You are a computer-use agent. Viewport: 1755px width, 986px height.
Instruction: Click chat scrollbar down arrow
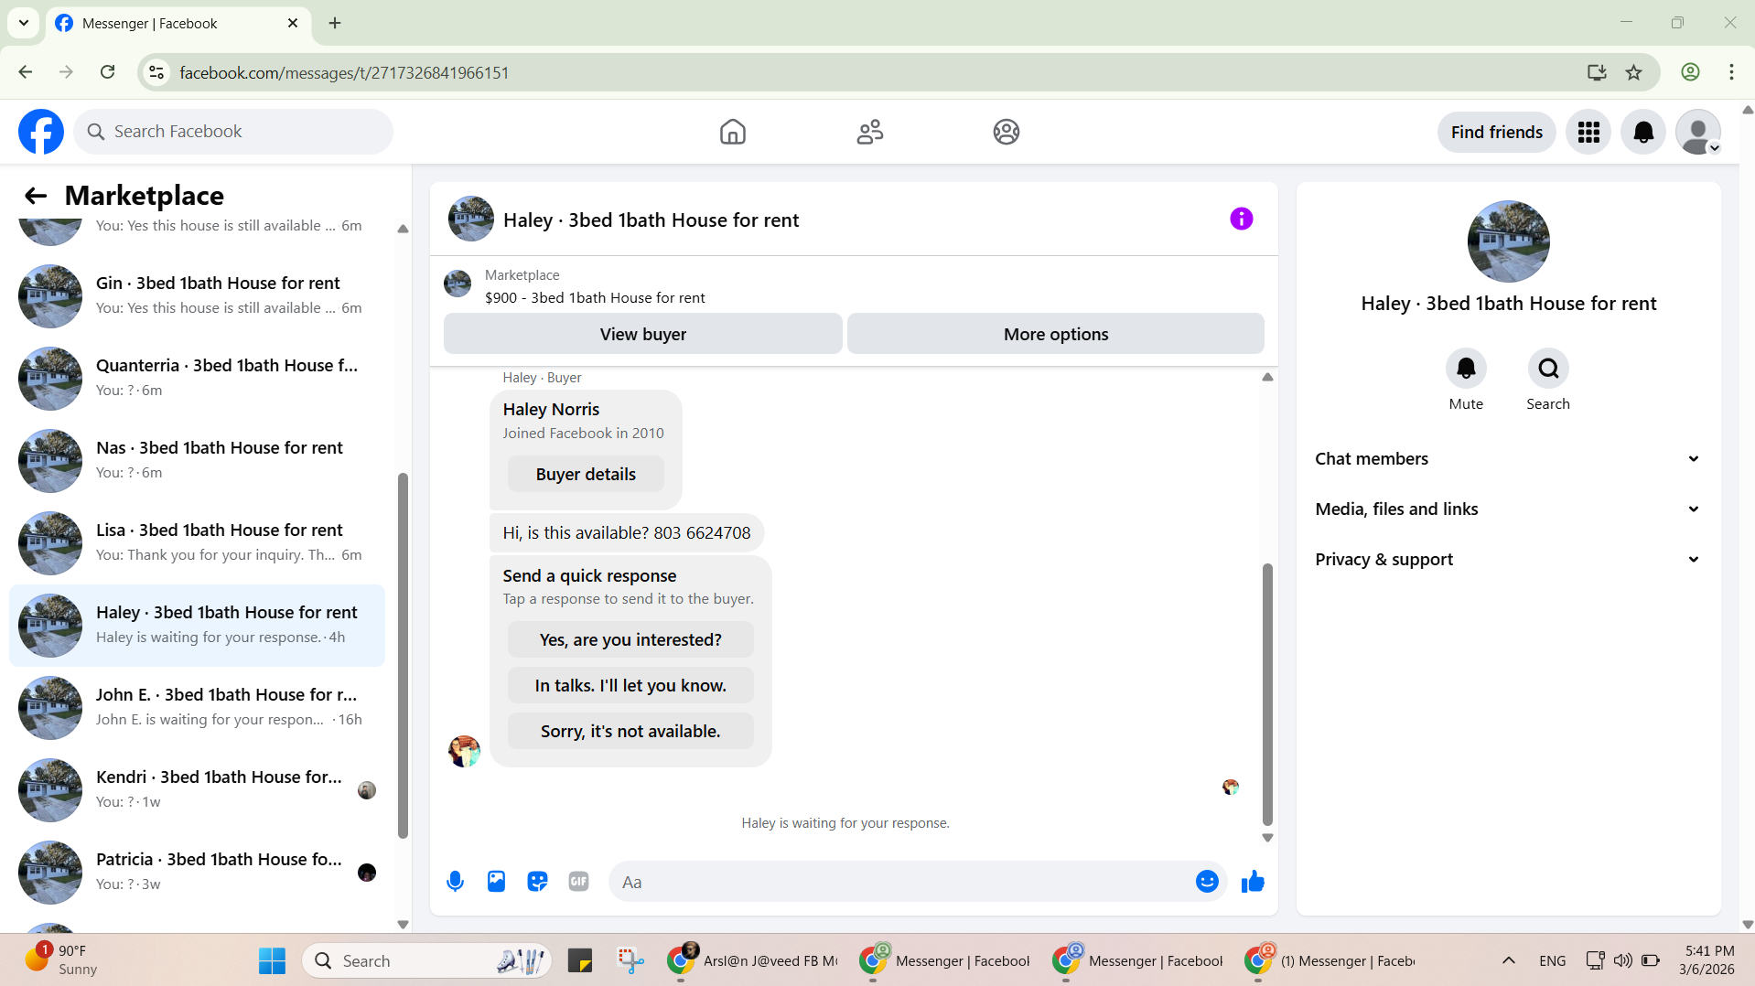pyautogui.click(x=1267, y=838)
